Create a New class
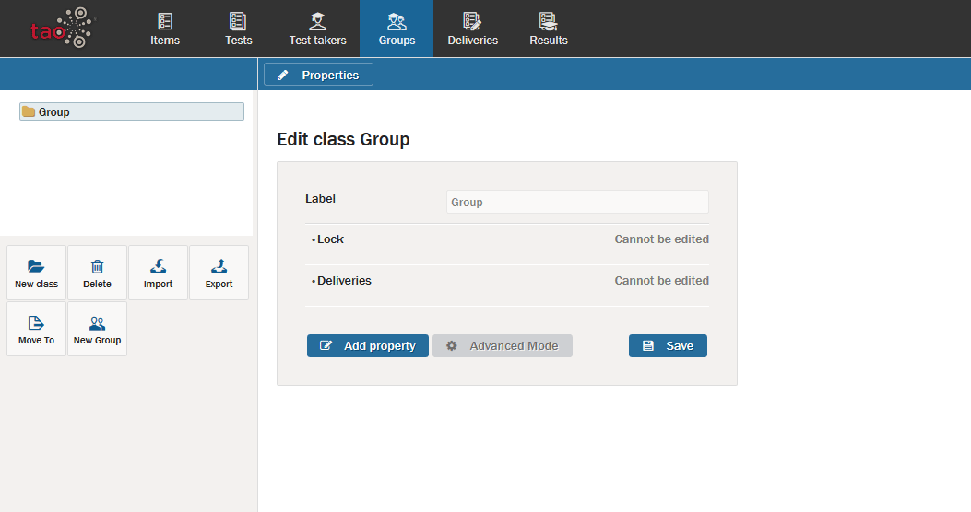The height and width of the screenshot is (512, 971). [x=36, y=273]
